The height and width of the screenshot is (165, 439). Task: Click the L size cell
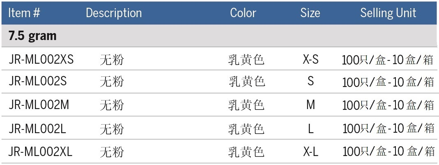310,129
